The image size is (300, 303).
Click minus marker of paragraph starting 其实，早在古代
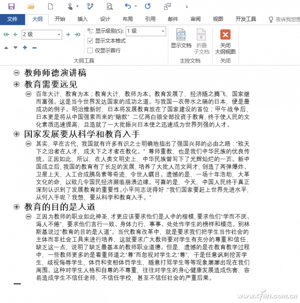pyautogui.click(x=28, y=144)
